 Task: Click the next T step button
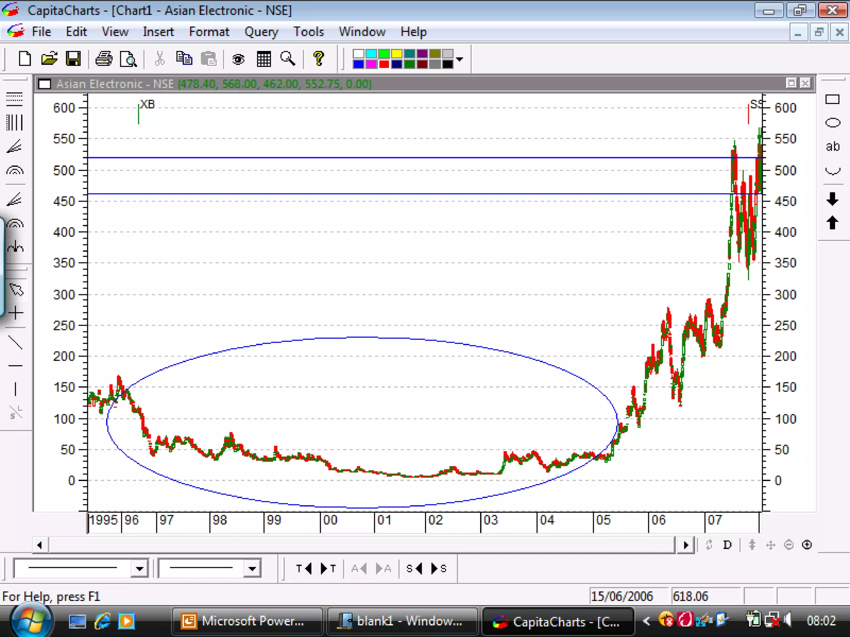328,569
